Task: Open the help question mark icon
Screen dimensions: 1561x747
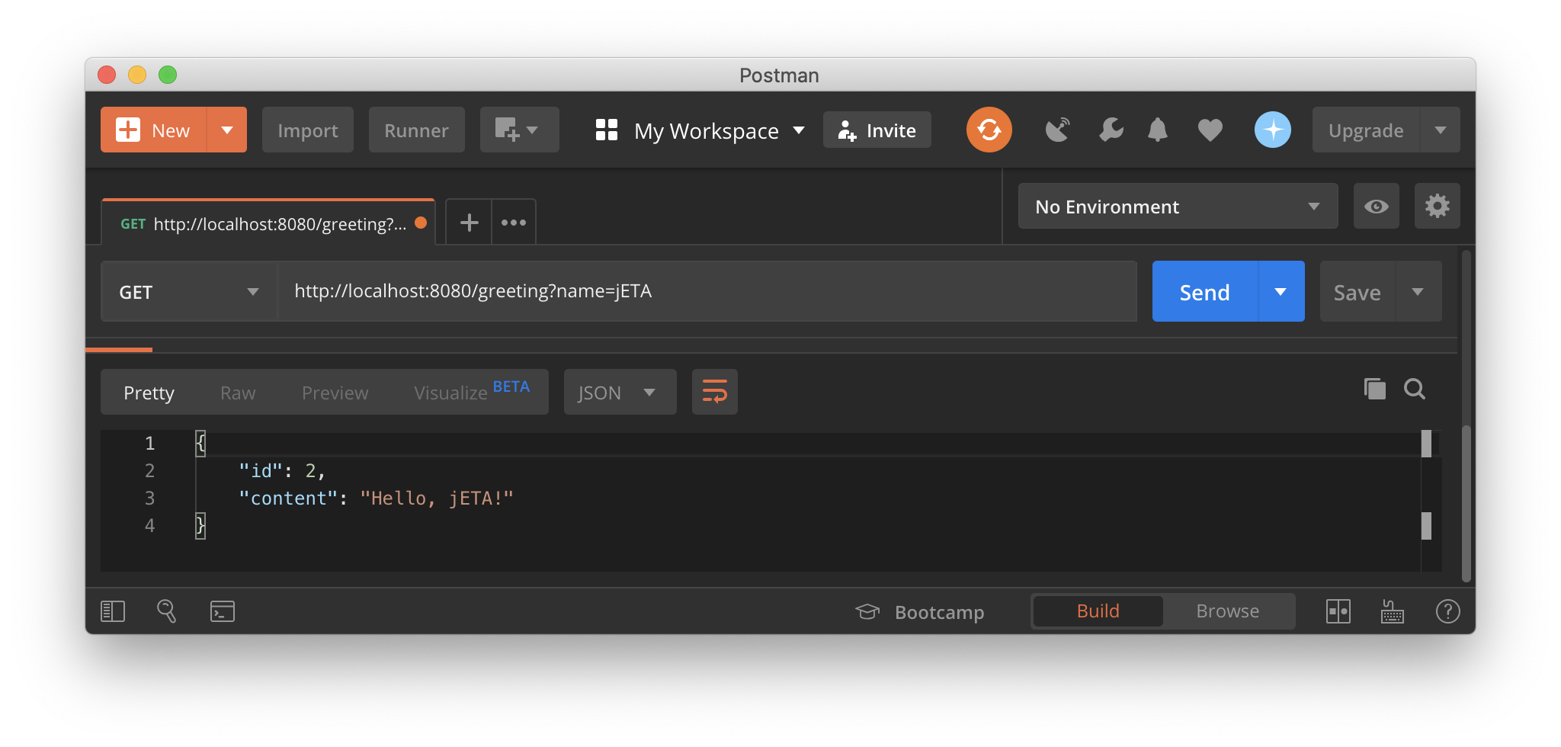Action: (1447, 611)
